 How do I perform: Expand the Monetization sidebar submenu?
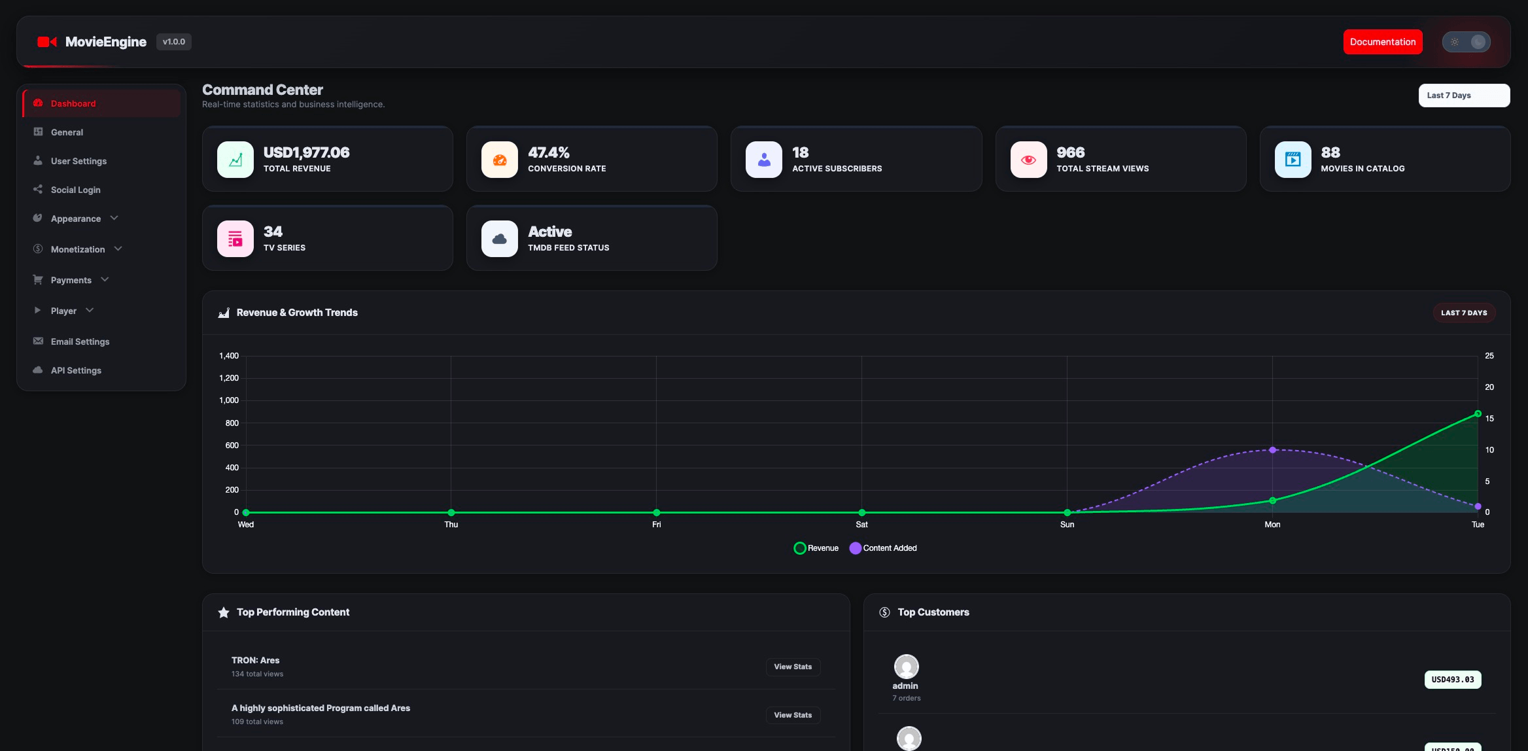[78, 249]
